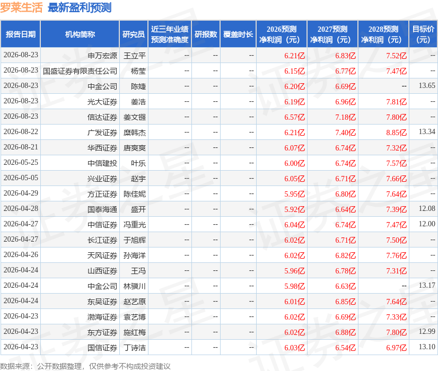Click 8.85亿 forecast for 广发证券
438x371 pixels.
[x=397, y=132]
